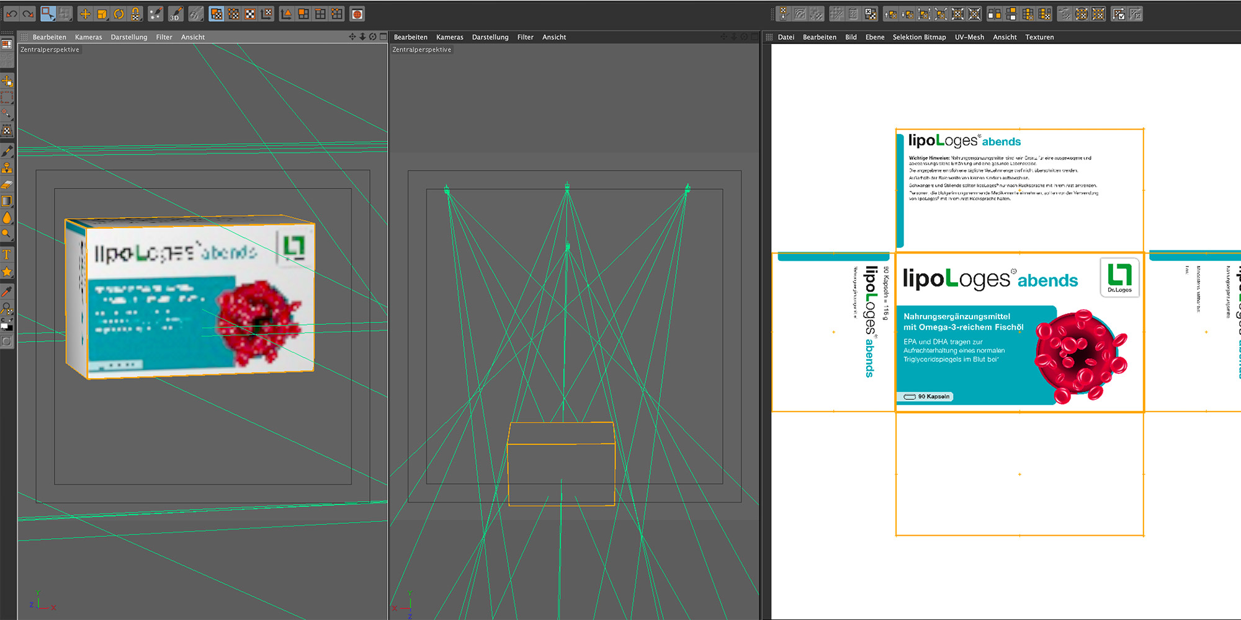This screenshot has width=1241, height=620.
Task: Toggle maximize on the left viewport
Action: 383,37
